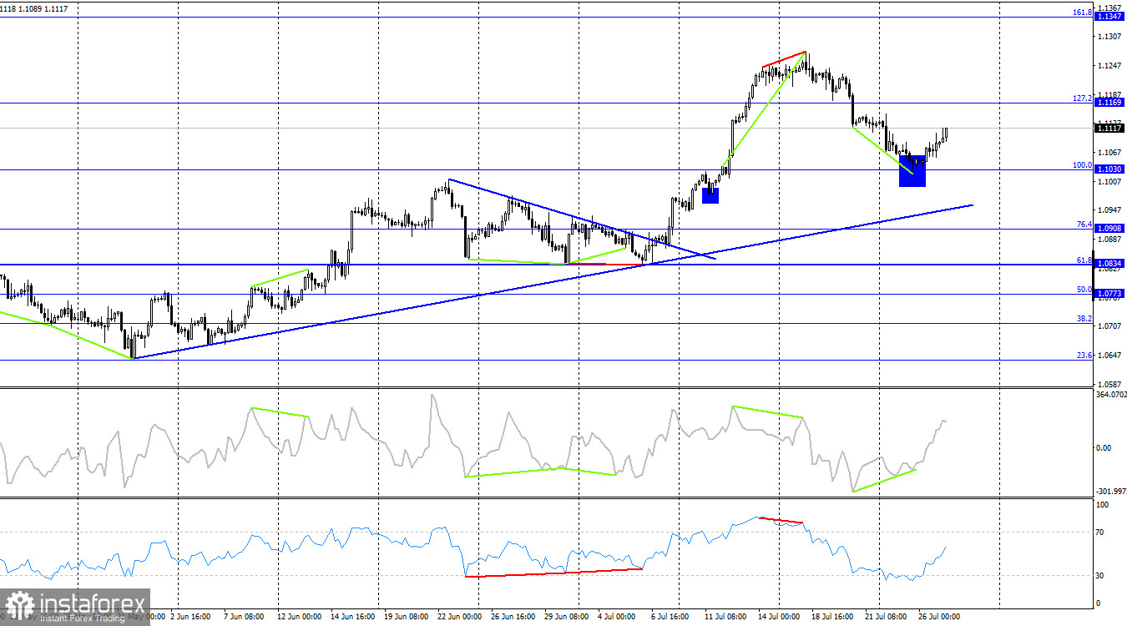Select the 1.1030 blue price tag
This screenshot has width=1127, height=626.
coord(1109,169)
